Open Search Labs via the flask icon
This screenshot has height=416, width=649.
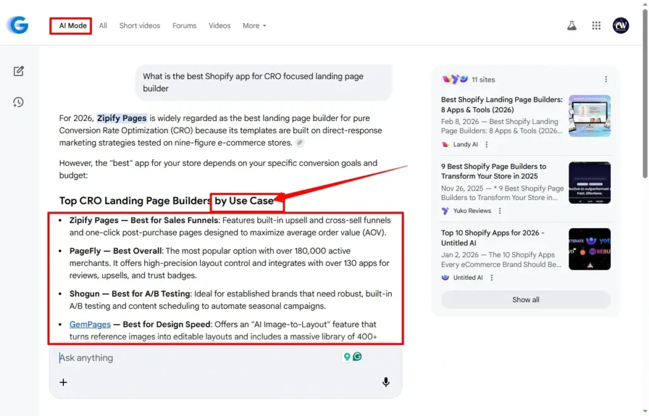(571, 25)
